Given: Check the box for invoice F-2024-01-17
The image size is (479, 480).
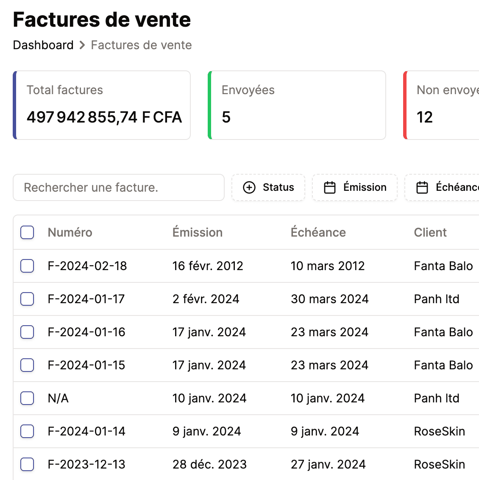Looking at the screenshot, I should 27,299.
